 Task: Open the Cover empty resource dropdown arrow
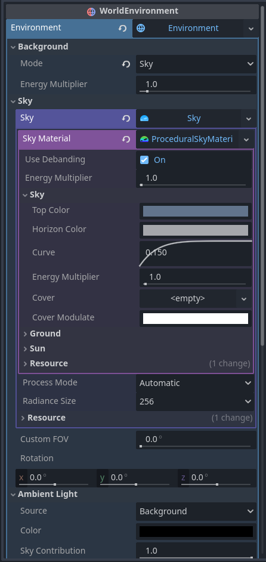coord(244,298)
